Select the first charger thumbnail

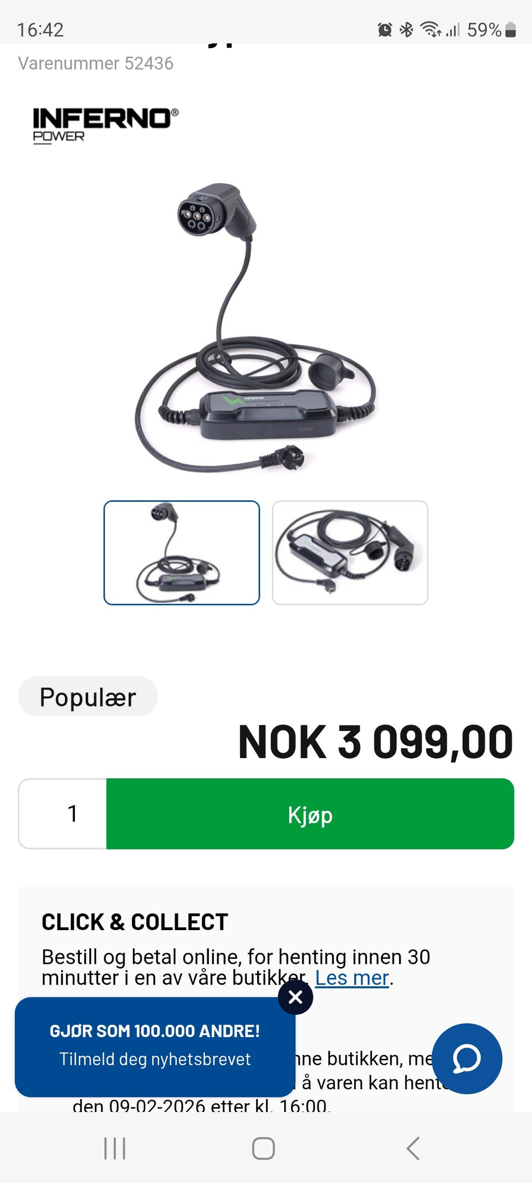point(182,552)
